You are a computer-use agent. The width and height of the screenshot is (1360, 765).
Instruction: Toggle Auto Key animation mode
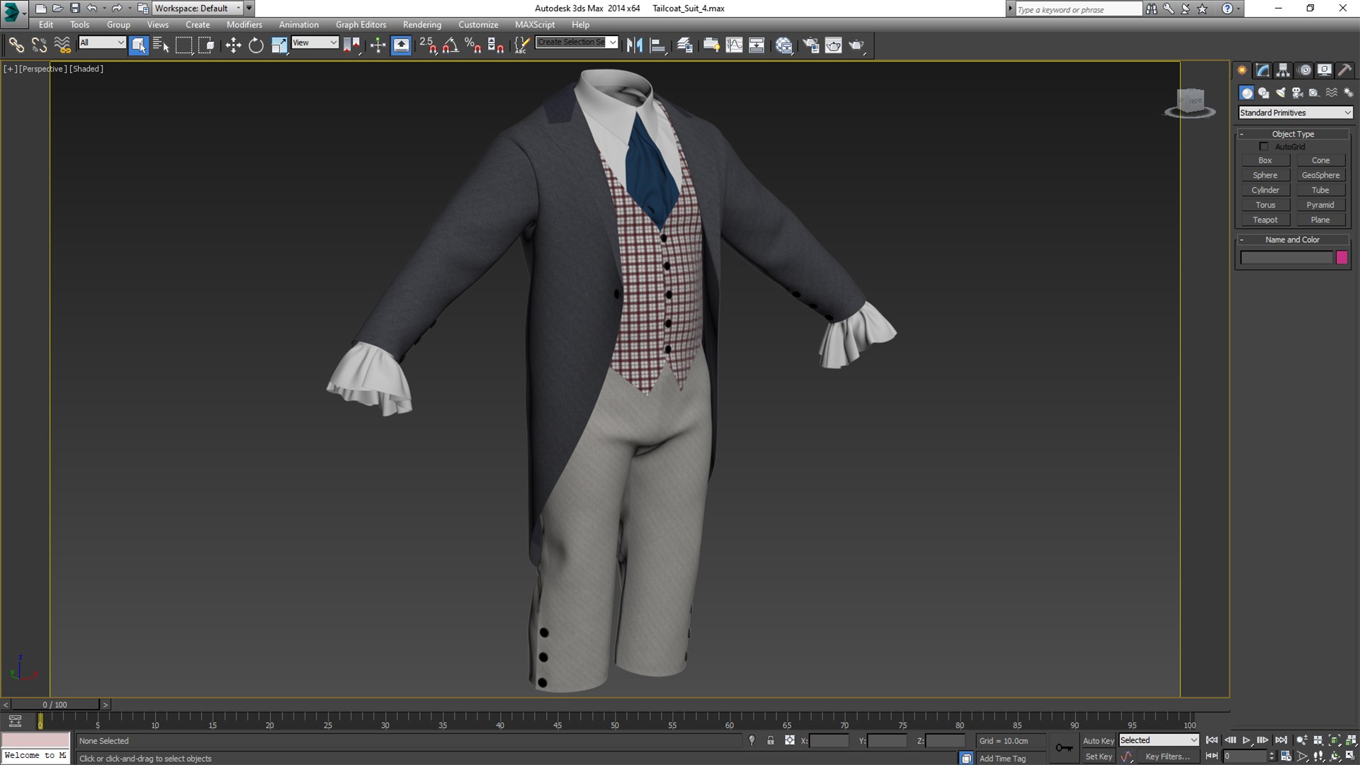coord(1098,741)
